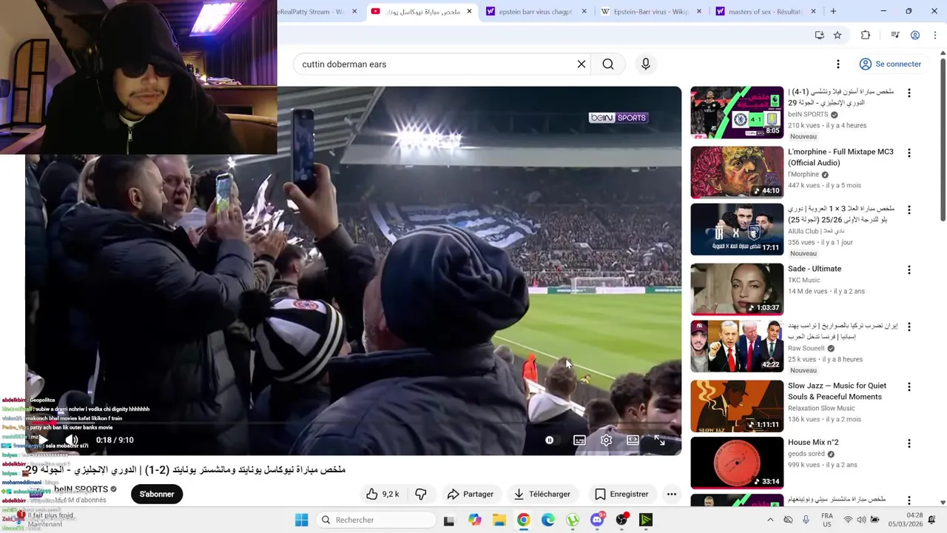
Task: Open options menu for the 4-1 highlight video
Action: [x=909, y=93]
